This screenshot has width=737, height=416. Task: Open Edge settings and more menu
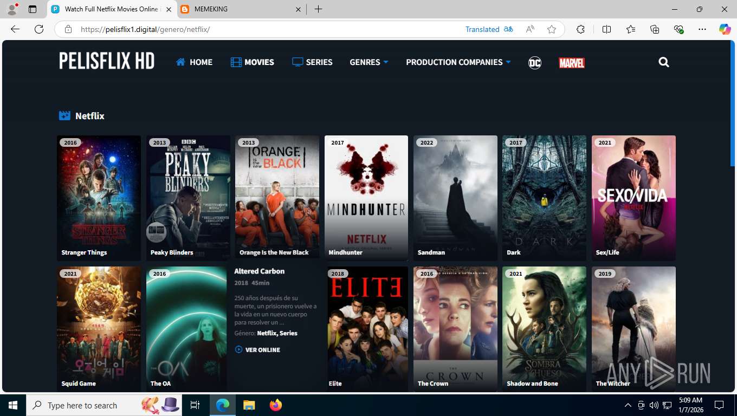(x=702, y=29)
